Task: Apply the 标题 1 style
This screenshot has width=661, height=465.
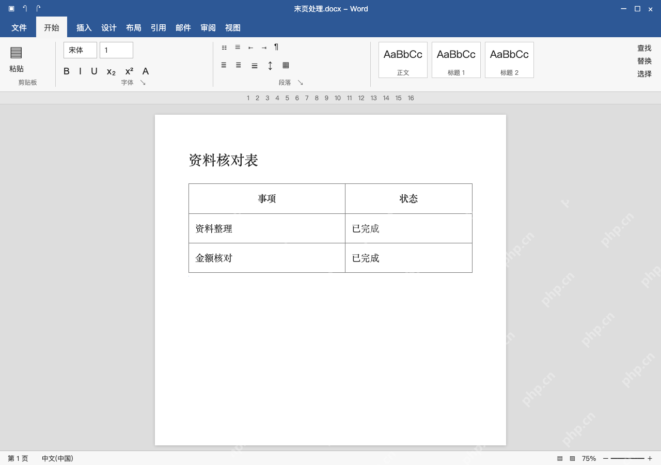Action: tap(456, 60)
